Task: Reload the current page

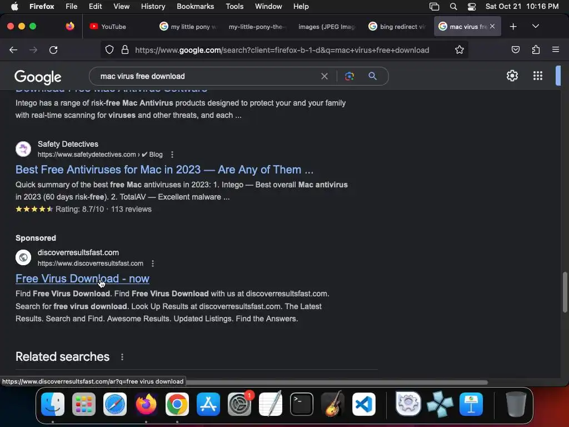Action: point(53,50)
